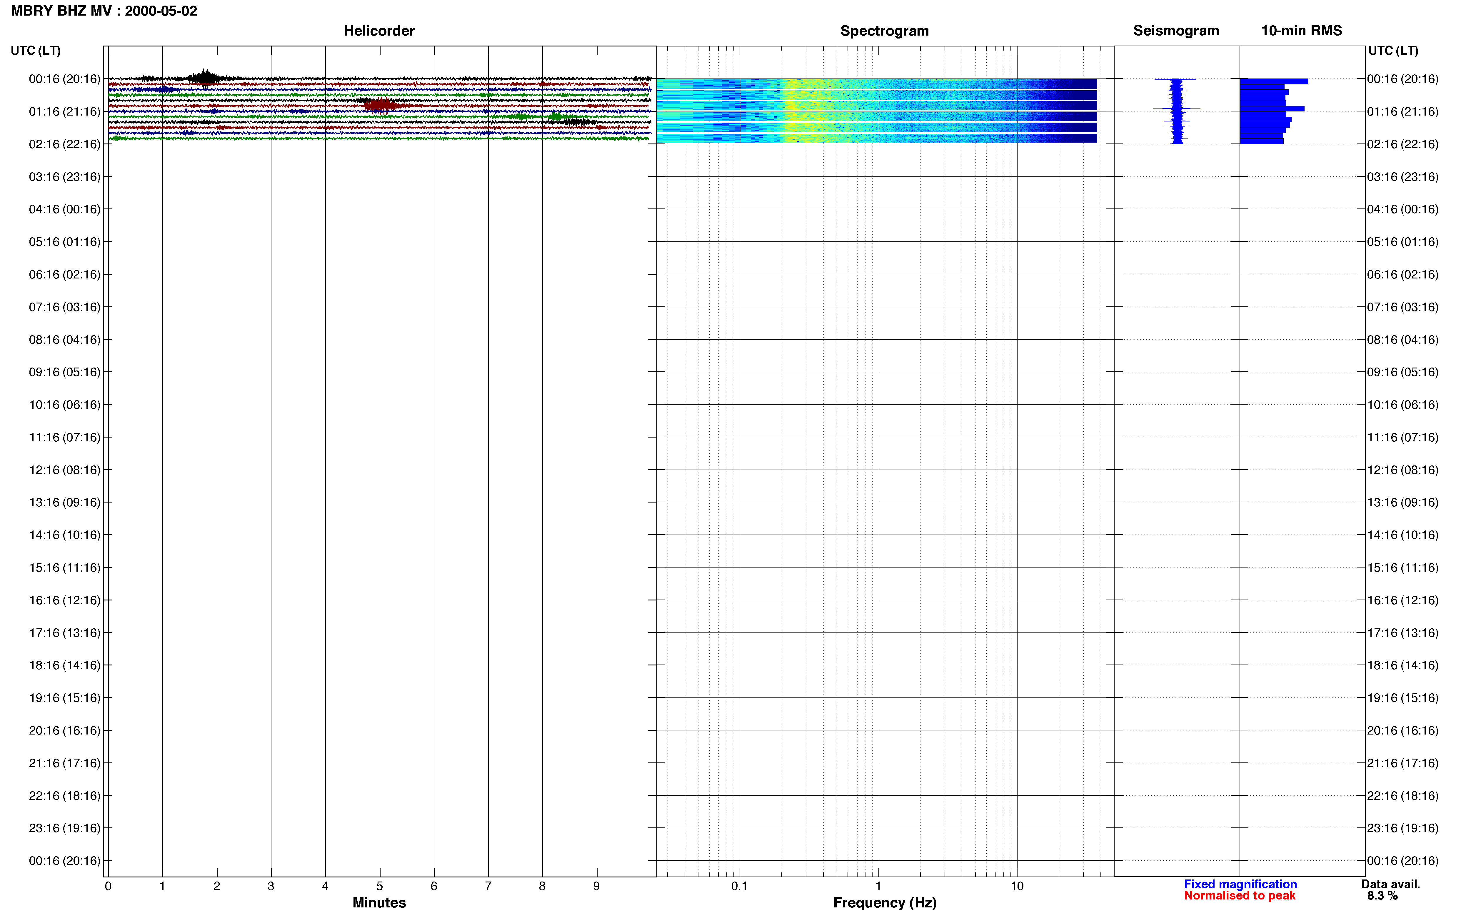Select left-axis time label 03:16 (23:16)

[65, 177]
